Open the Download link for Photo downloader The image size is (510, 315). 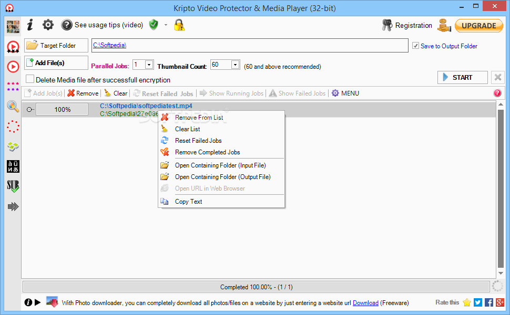point(365,302)
